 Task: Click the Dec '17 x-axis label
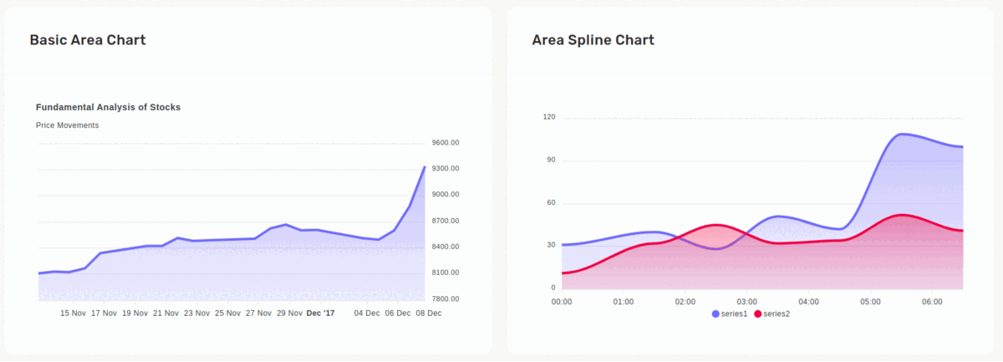[320, 314]
